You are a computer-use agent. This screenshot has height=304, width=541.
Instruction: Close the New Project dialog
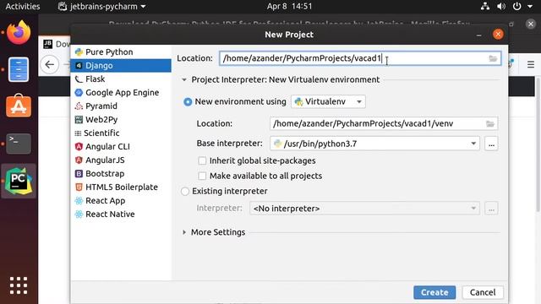coord(498,34)
